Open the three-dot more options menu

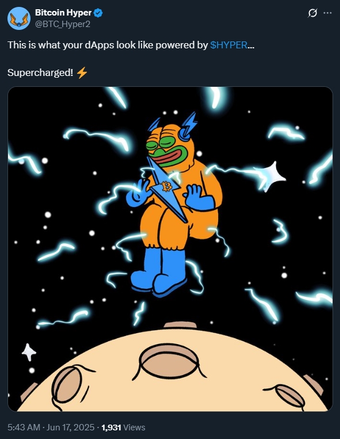pos(327,13)
